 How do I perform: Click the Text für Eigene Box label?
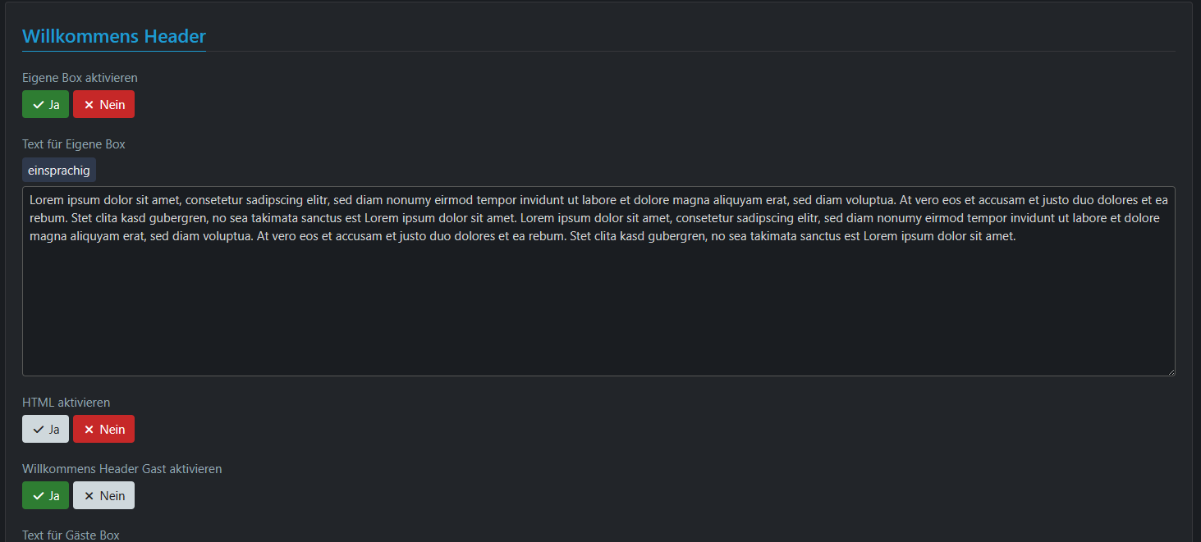pos(74,144)
